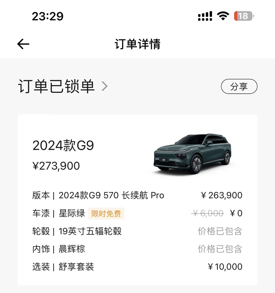The width and height of the screenshot is (275, 293).
Task: Tap the 订单已锁单 status heading
Action: point(56,86)
